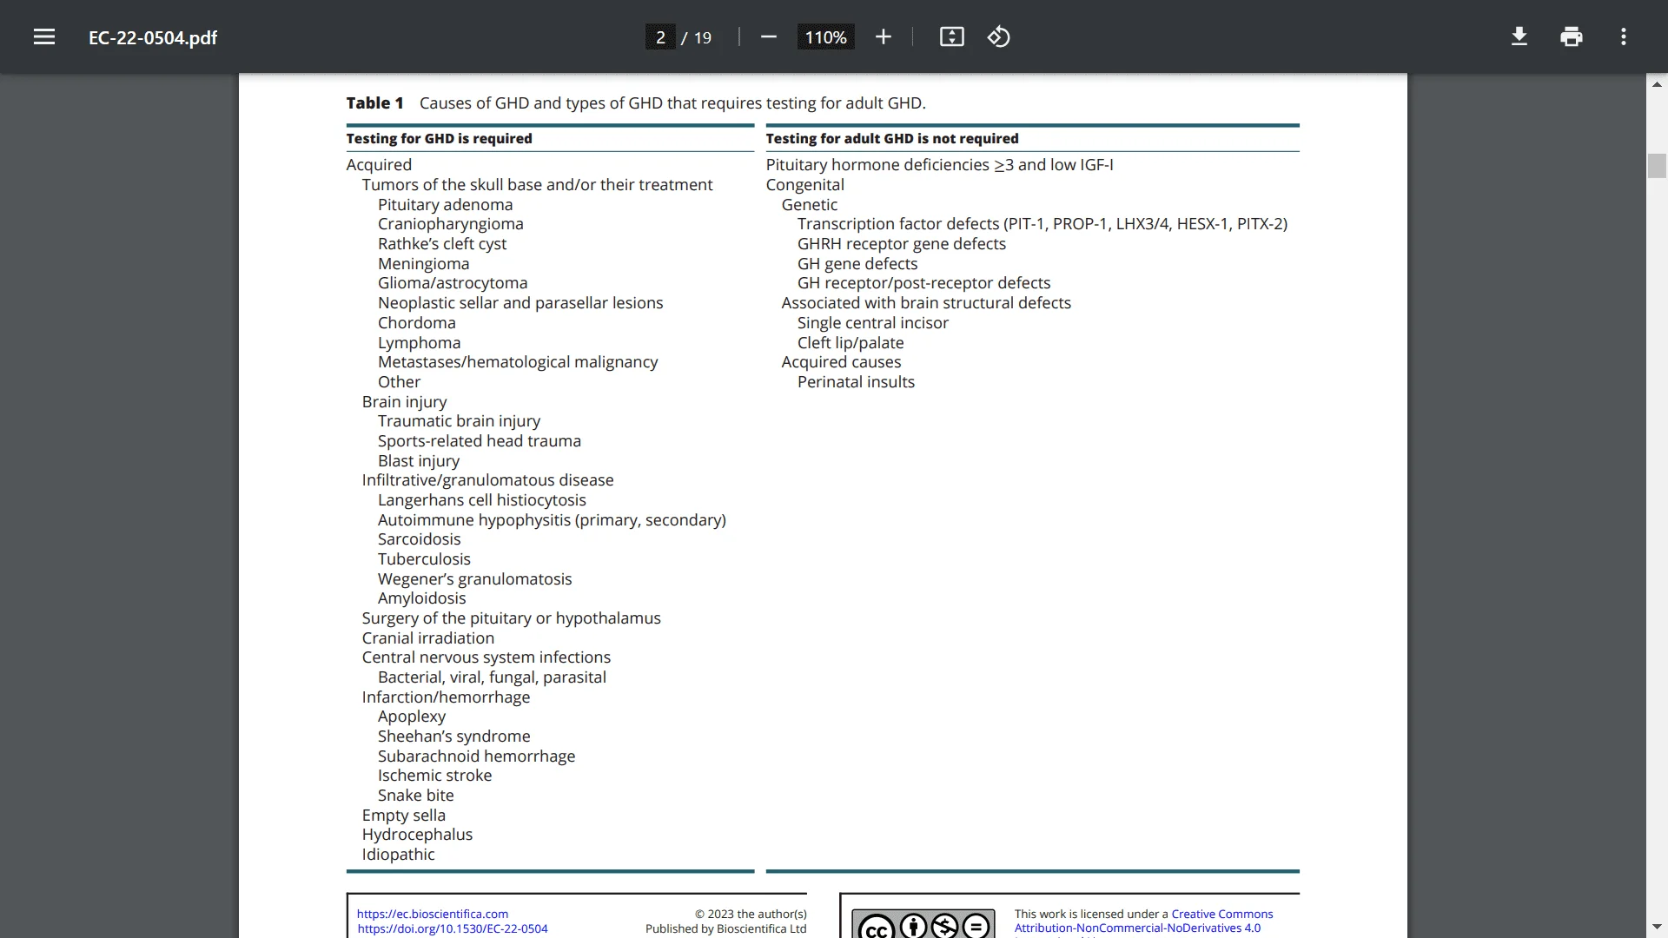This screenshot has width=1668, height=938.
Task: Click 'Autoimmune hypophysitis (primary, secondary)' row
Action: click(x=552, y=519)
